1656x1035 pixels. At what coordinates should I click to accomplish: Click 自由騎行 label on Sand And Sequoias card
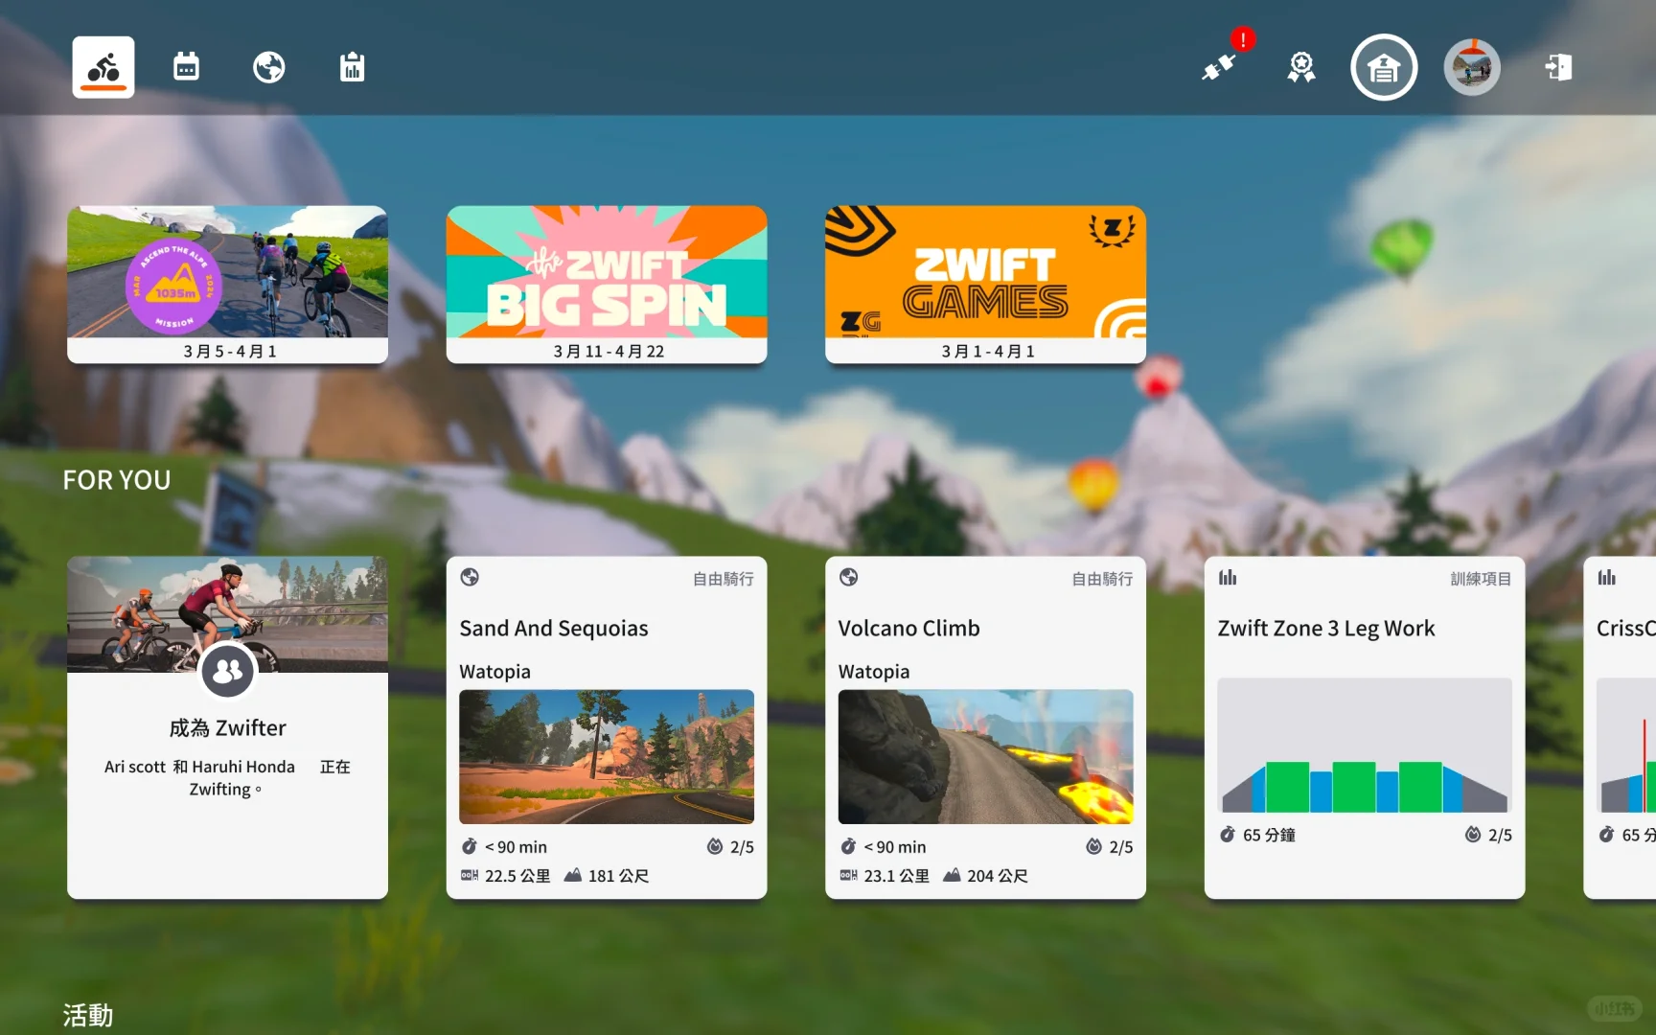724,579
